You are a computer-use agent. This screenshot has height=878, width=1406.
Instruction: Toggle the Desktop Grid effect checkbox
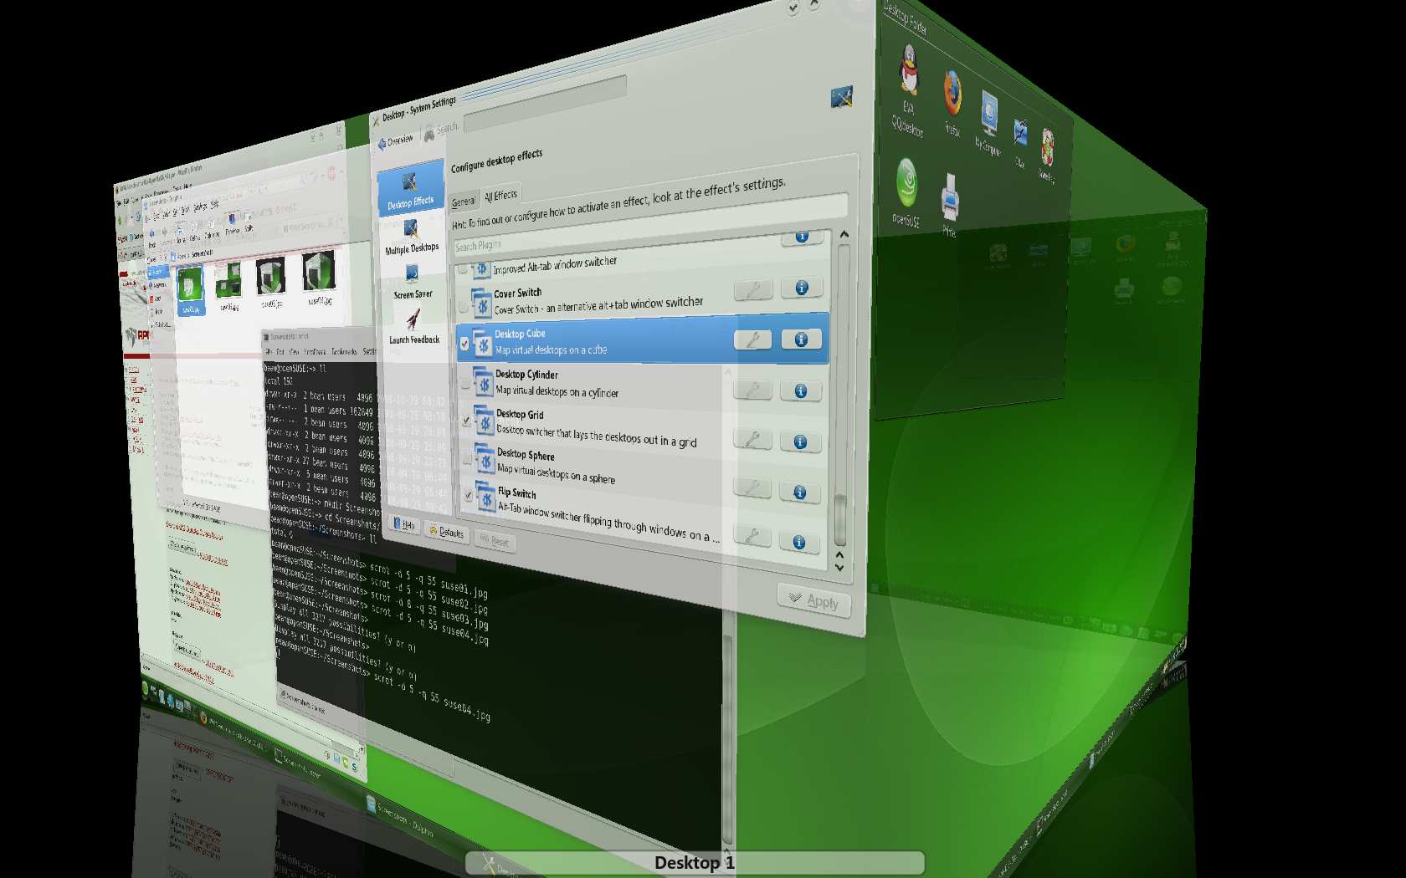[466, 421]
